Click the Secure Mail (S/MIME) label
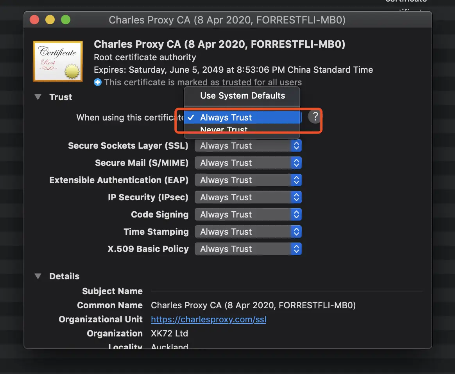The width and height of the screenshot is (455, 374). click(142, 163)
